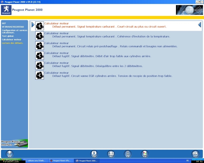This screenshot has width=204, height=163.
Task: Click the F9 document icon
Action: 145,154
